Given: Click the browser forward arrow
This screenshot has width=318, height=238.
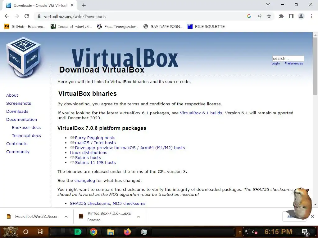Looking at the screenshot, I should (x=17, y=16).
